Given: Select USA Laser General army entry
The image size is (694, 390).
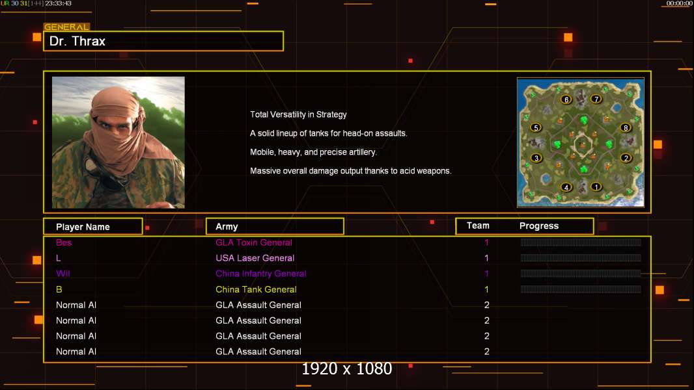Looking at the screenshot, I should (255, 258).
